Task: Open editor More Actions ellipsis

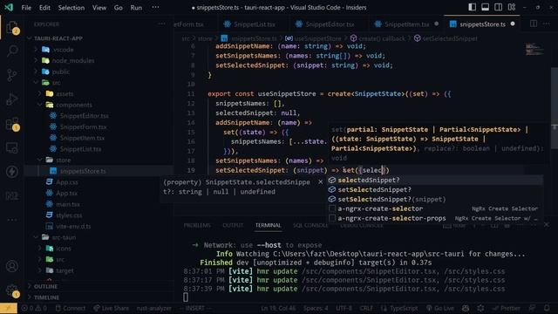Action: (x=547, y=24)
